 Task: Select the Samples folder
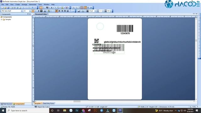pyautogui.click(x=8, y=19)
